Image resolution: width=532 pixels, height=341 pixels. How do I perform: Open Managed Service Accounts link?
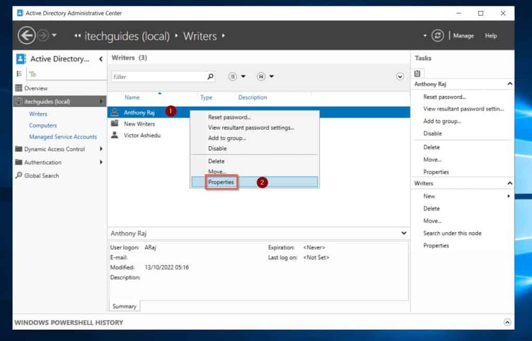63,137
